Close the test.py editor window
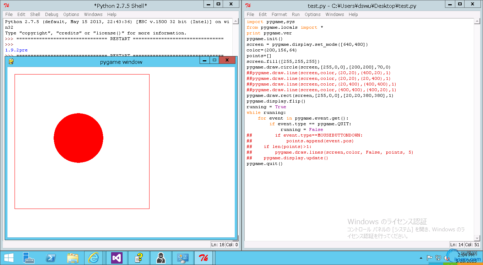483x265 pixels. 473,4
